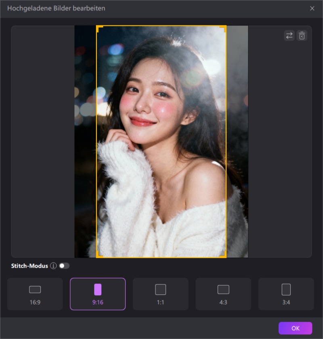Click the bottom-right crop frame corner handle
The width and height of the screenshot is (323, 339).
point(224,256)
